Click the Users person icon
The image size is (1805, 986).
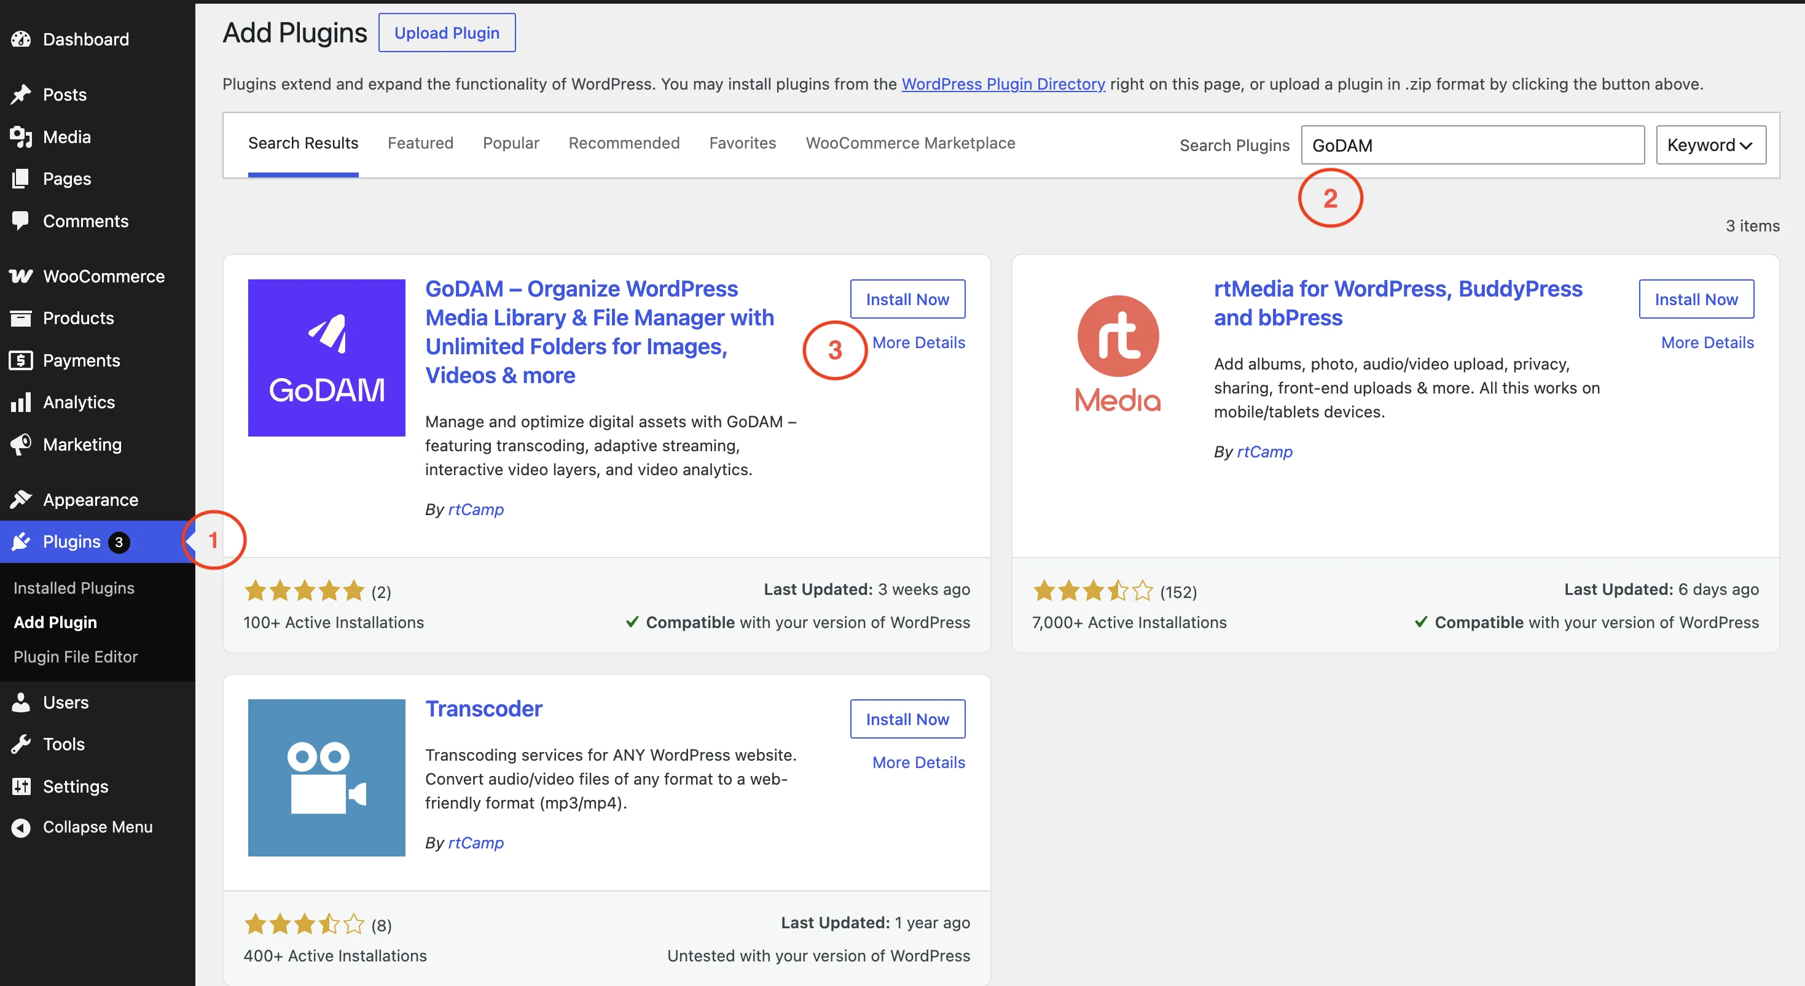pyautogui.click(x=21, y=702)
